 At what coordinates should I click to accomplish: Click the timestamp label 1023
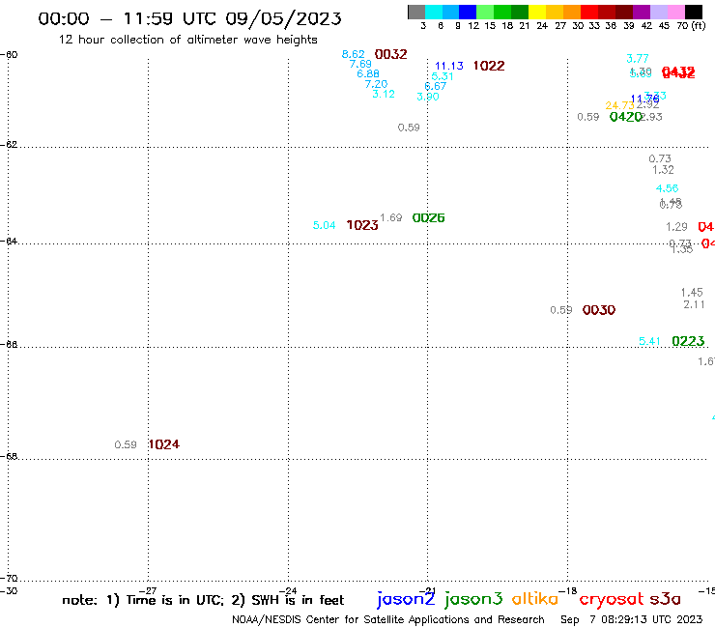click(x=362, y=225)
